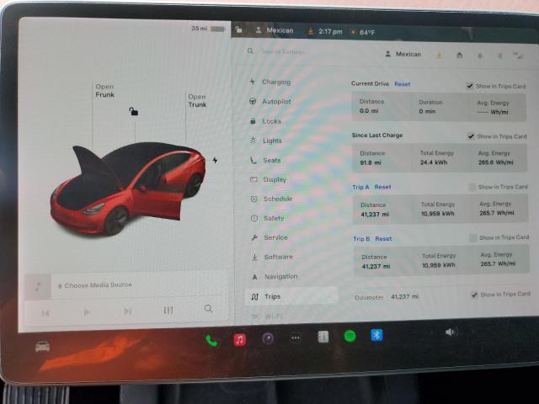Image resolution: width=539 pixels, height=404 pixels.
Task: Tap the charge port lightning bolt icon
Action: tap(216, 161)
